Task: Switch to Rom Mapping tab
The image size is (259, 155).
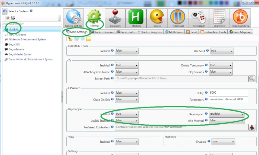Action: tap(240, 32)
